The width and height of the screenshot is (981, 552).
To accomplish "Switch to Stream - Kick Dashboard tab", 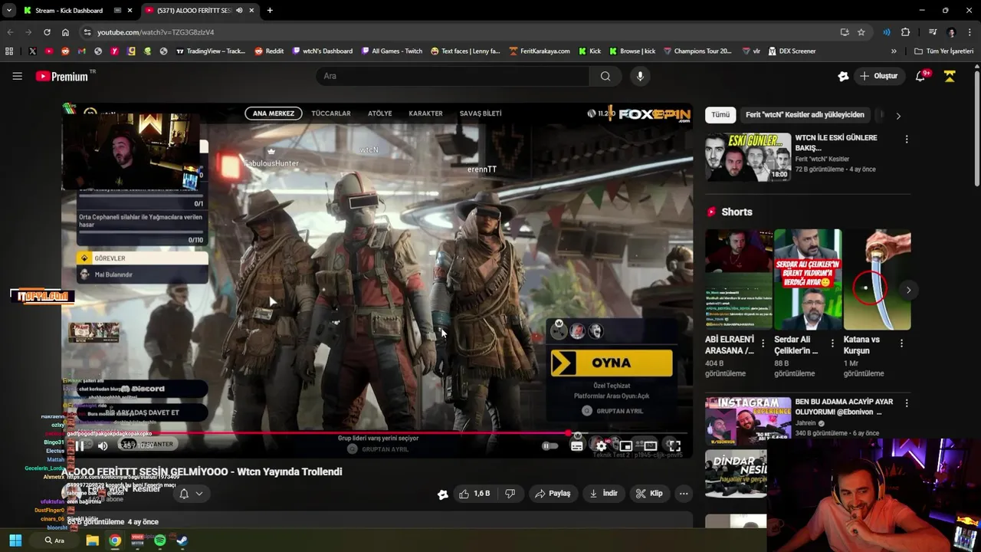I will click(x=69, y=11).
